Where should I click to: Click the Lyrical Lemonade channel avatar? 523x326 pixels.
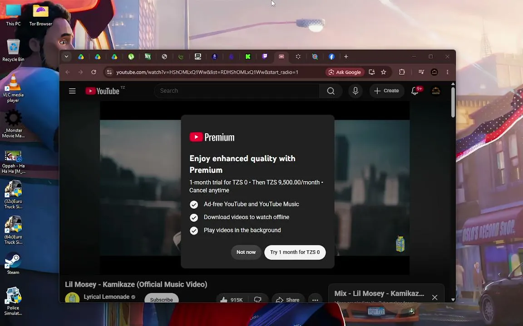pyautogui.click(x=72, y=298)
